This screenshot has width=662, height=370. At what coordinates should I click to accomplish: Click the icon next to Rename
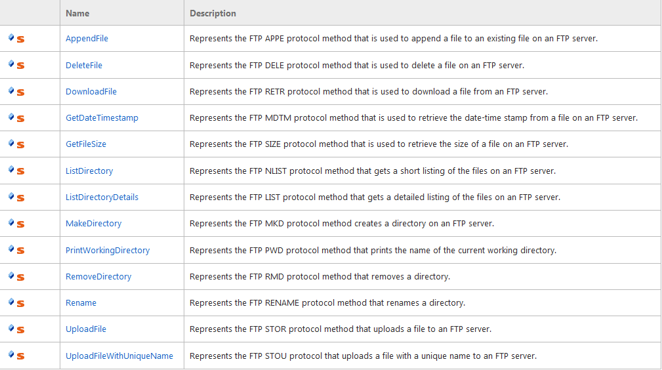click(16, 303)
